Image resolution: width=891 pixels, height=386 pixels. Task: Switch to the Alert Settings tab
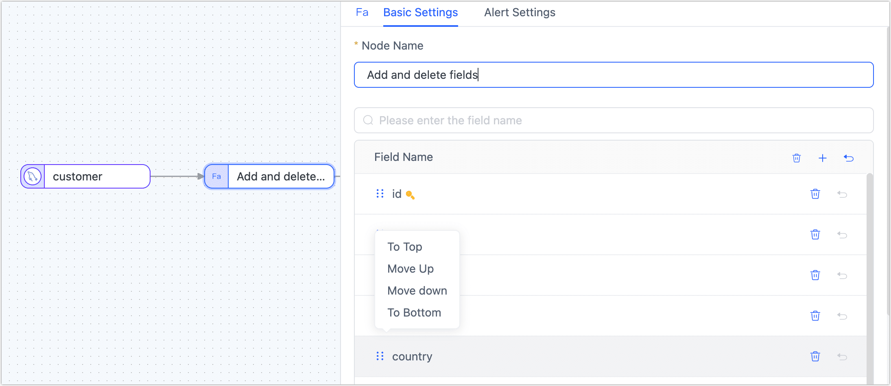pos(519,13)
